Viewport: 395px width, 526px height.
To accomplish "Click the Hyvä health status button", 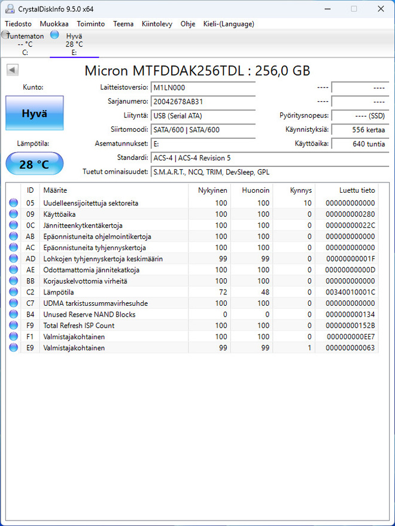I will click(35, 113).
